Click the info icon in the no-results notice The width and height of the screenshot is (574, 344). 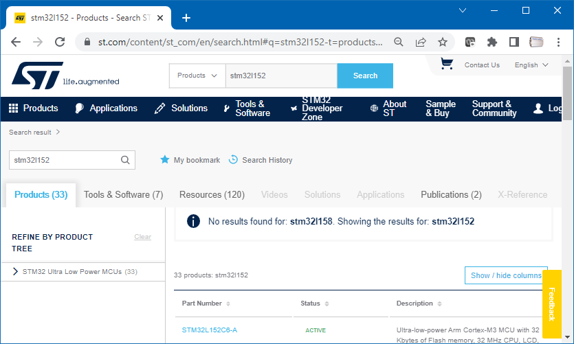[x=193, y=221]
